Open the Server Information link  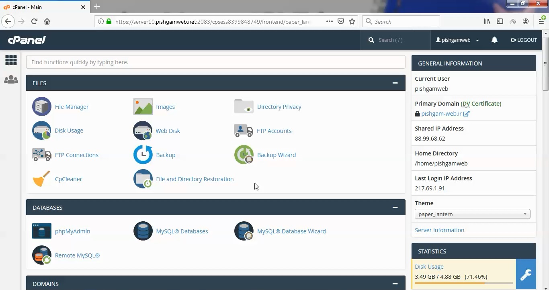tap(439, 230)
